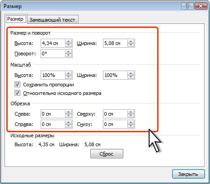210x184 pixels.
Task: Switch to Замещающий текст tab
Action: [x=52, y=20]
